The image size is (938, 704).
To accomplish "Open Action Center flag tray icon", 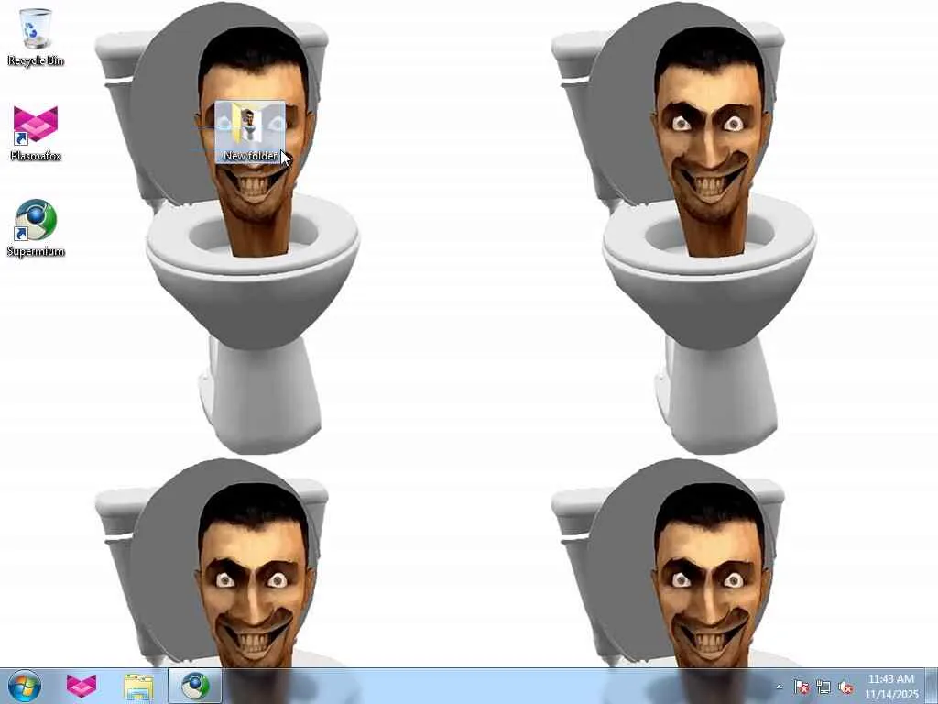I will [x=801, y=687].
